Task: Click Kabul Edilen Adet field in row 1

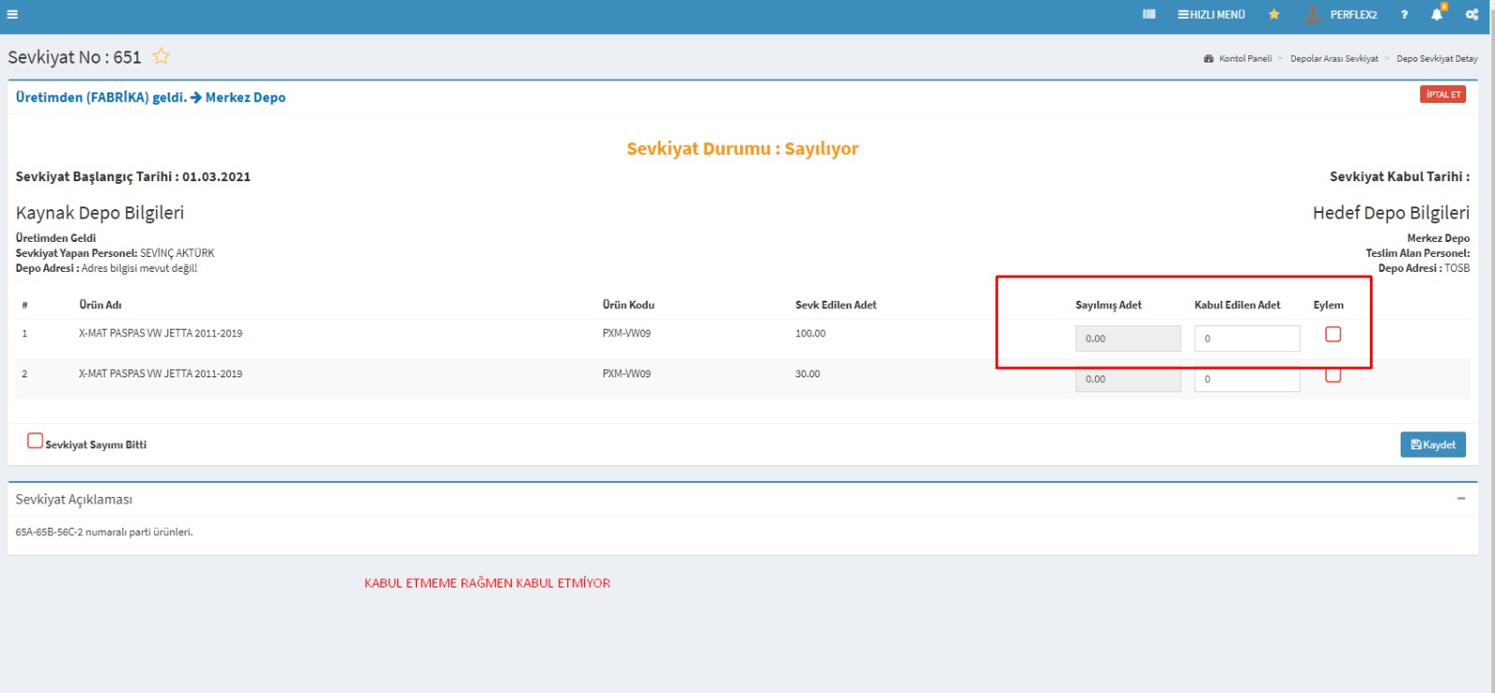Action: pyautogui.click(x=1246, y=338)
